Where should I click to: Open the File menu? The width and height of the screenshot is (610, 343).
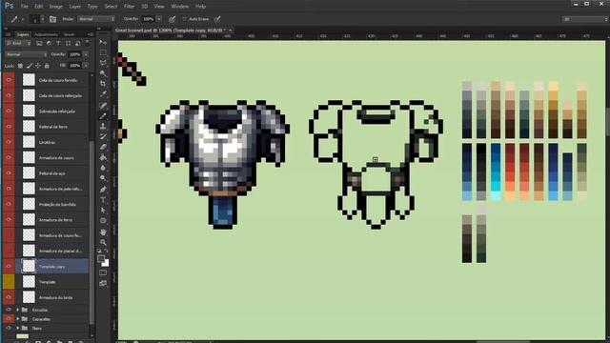[25, 7]
